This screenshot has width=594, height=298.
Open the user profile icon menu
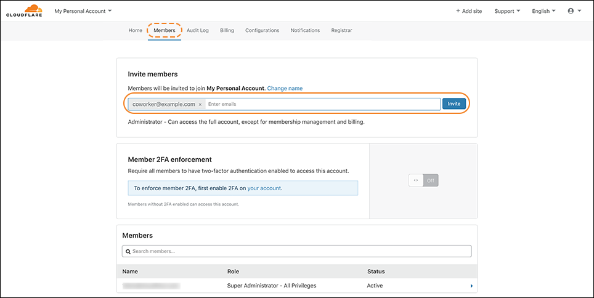(x=574, y=11)
